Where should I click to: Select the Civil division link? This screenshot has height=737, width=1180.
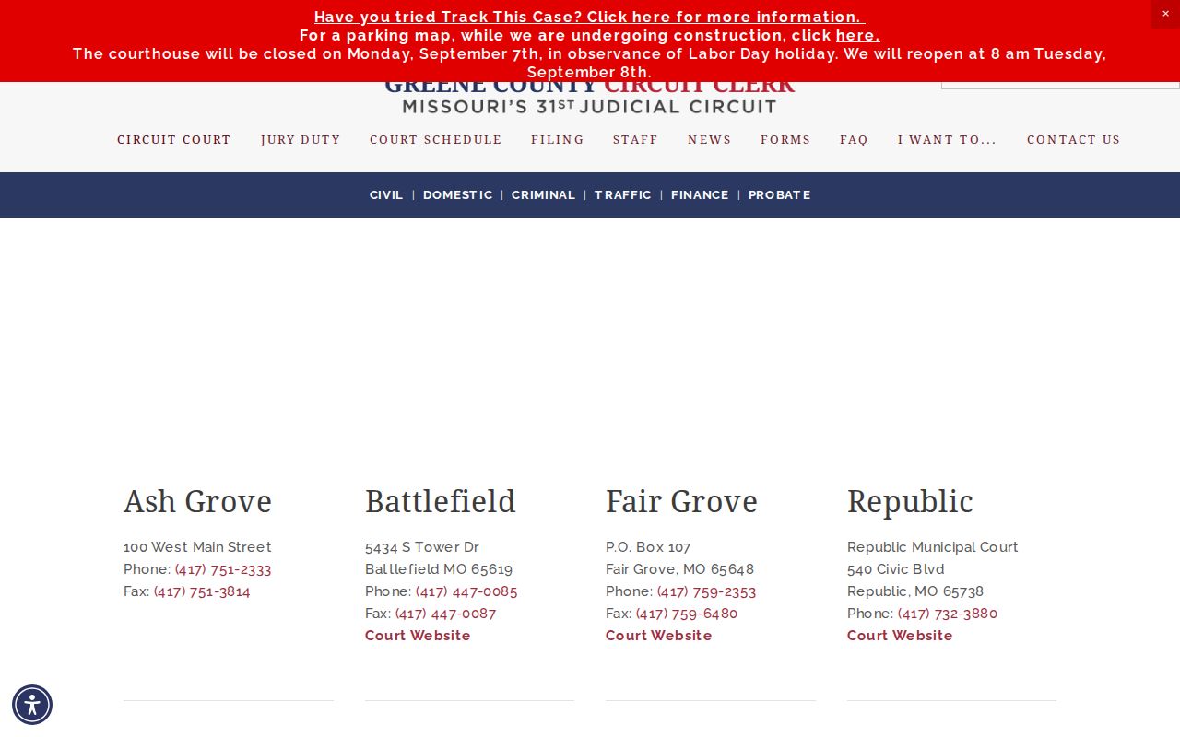point(386,195)
